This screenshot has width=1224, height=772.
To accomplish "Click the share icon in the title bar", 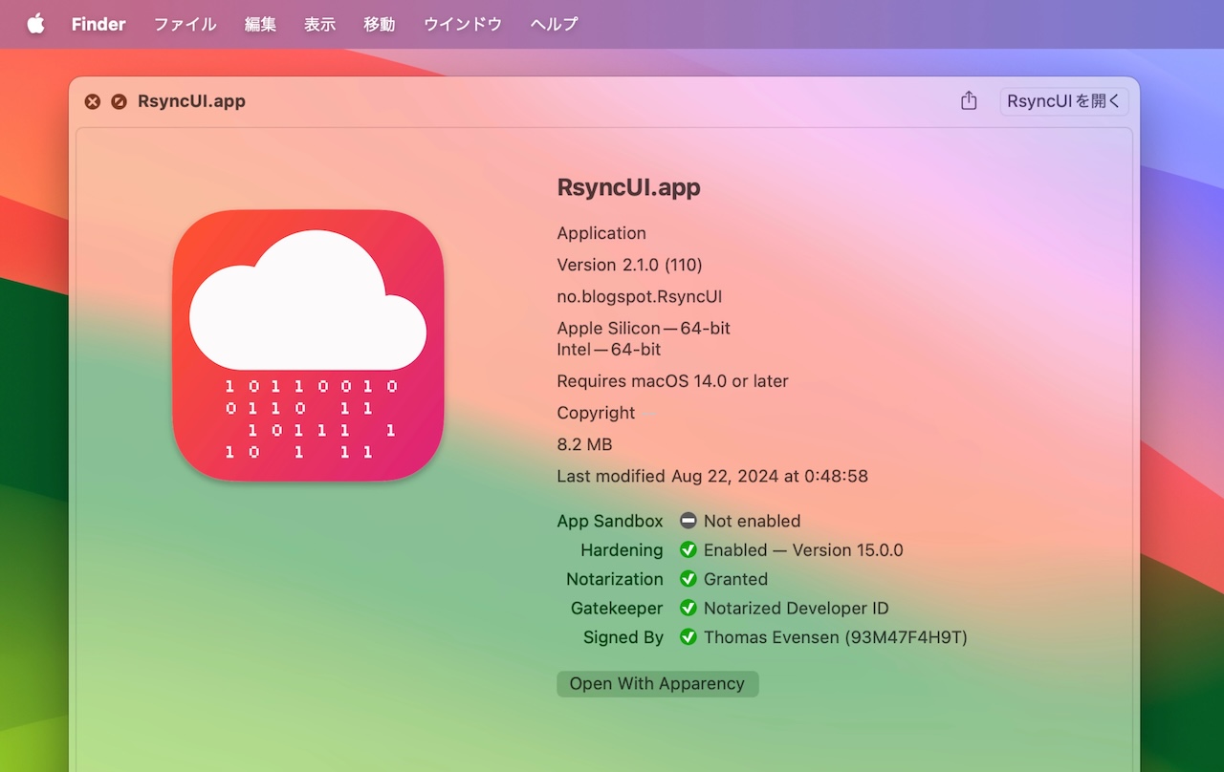I will (x=969, y=100).
